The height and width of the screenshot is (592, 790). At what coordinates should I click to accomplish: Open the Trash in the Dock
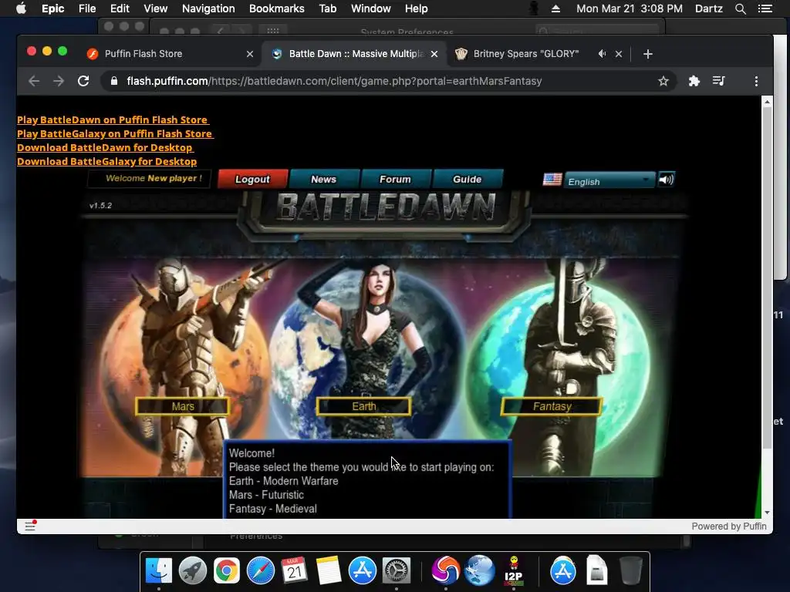(x=630, y=571)
